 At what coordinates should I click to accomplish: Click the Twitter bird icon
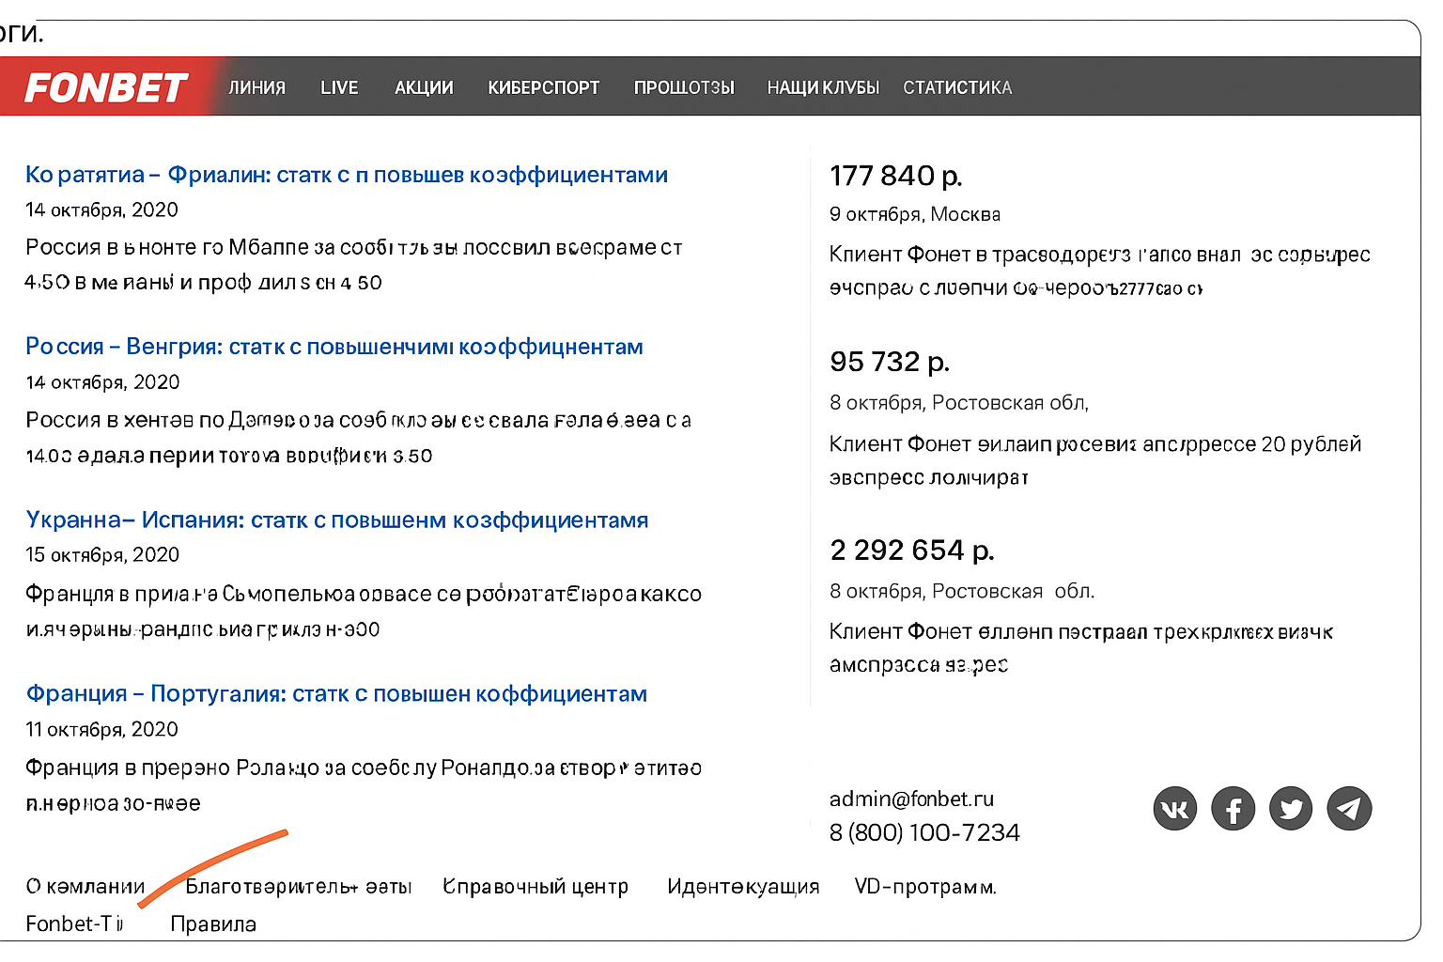1292,809
